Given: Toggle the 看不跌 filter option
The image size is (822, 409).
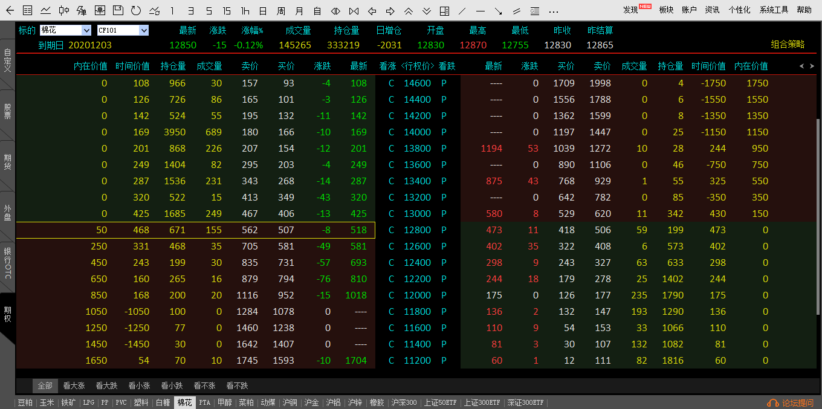Looking at the screenshot, I should (x=237, y=385).
